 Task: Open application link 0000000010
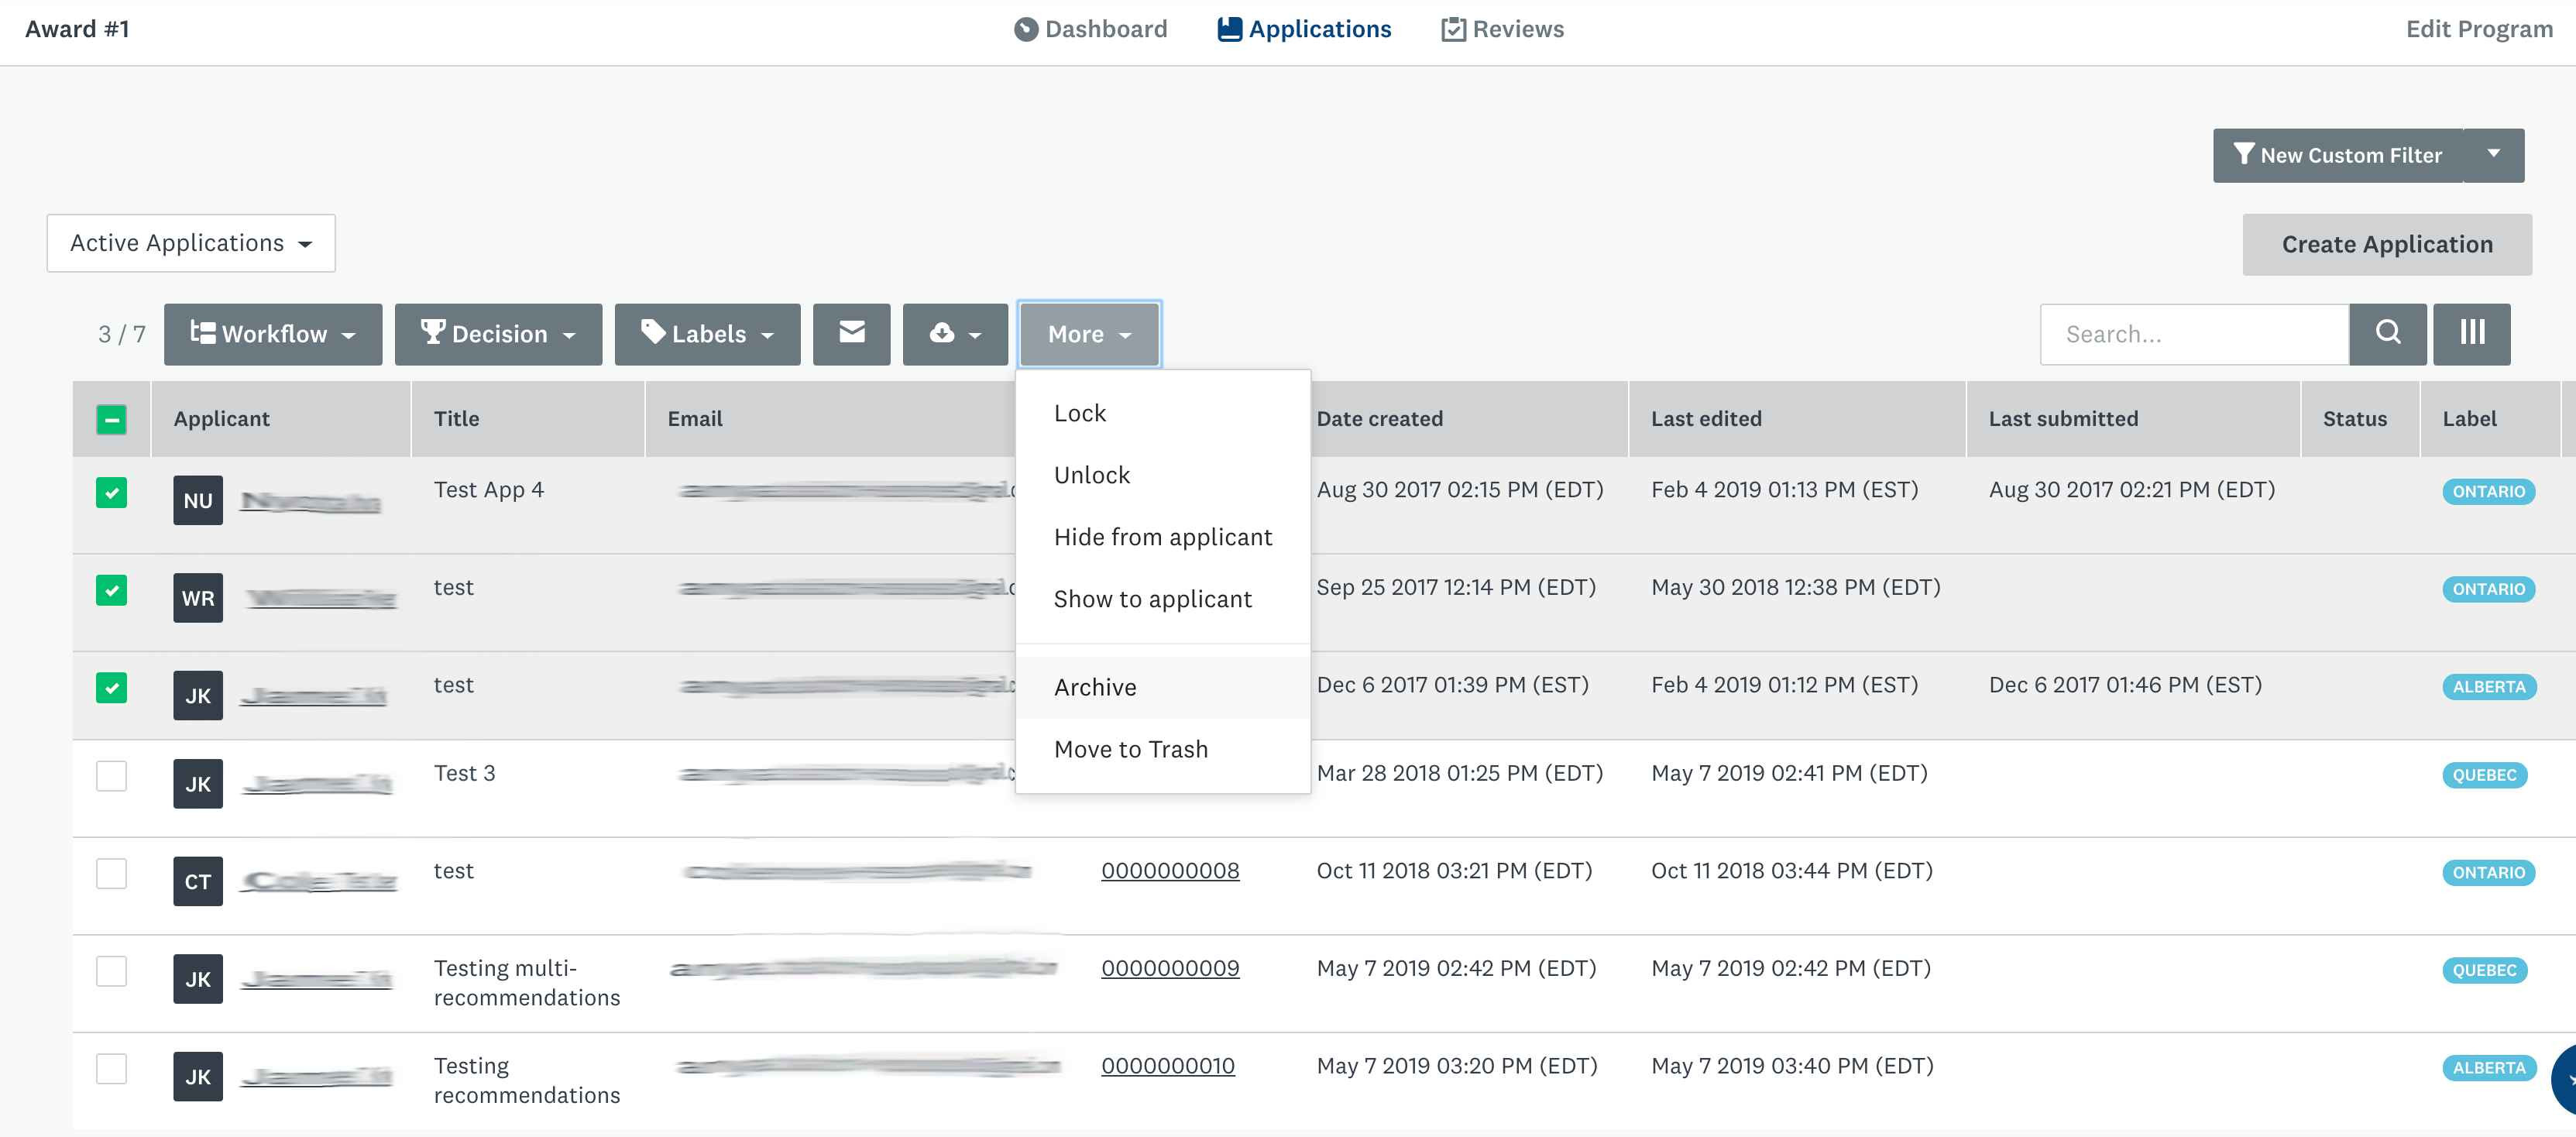[x=1168, y=1067]
